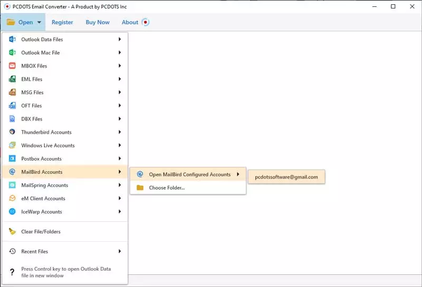
Task: Choose the DBX Files menu item
Action: 64,119
